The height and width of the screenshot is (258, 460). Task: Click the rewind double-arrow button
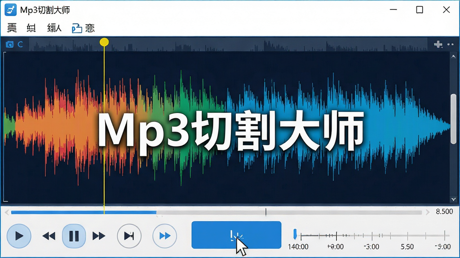coord(49,236)
